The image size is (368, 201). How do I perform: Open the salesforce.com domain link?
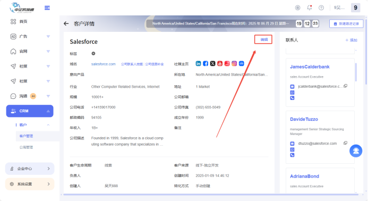103,64
